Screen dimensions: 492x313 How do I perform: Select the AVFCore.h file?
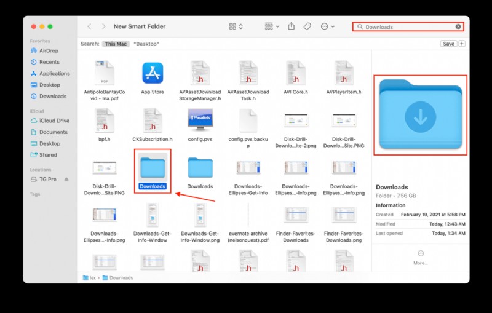pyautogui.click(x=296, y=77)
